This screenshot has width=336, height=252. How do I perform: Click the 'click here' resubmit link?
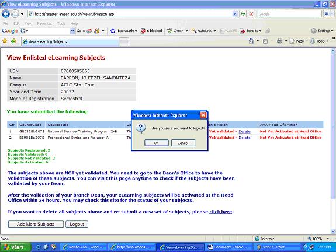point(220,212)
